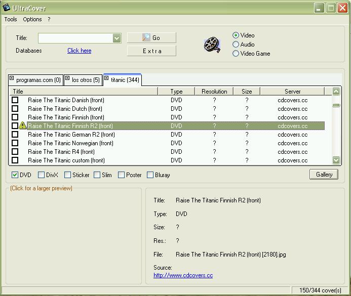Open the http://www.cdcovers.cc source link
This screenshot has width=351, height=296.
(x=183, y=275)
